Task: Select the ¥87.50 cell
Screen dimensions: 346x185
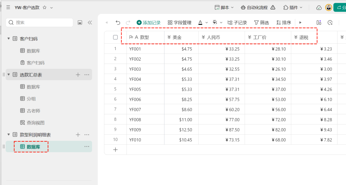Action: tap(222, 130)
